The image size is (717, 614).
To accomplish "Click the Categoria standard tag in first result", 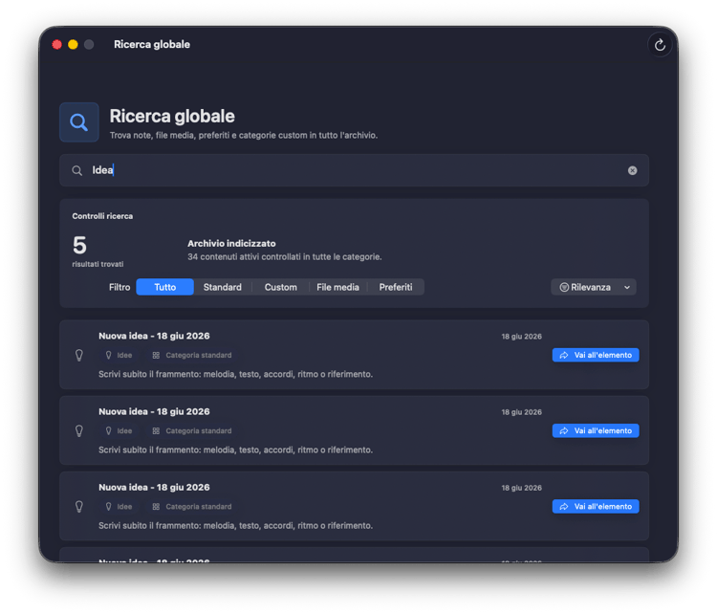I will (x=192, y=355).
